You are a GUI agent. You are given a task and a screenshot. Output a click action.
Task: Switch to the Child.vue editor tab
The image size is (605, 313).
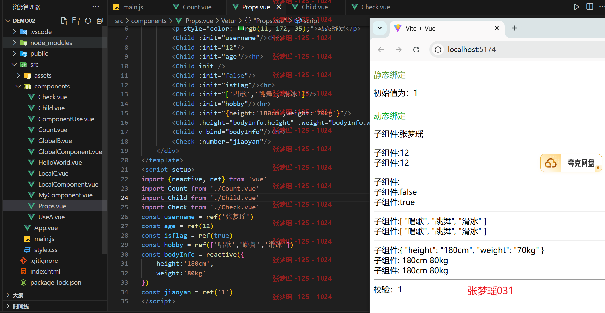coord(316,7)
